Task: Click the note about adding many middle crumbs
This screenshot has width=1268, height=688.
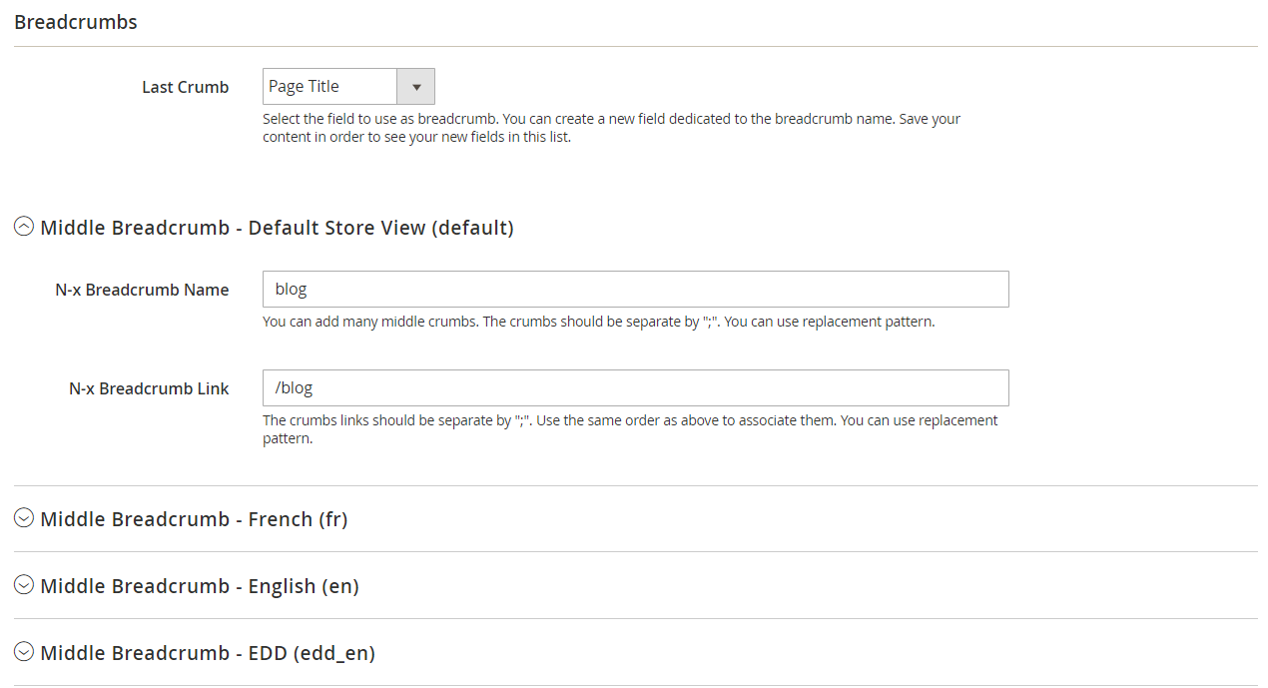Action: point(598,323)
